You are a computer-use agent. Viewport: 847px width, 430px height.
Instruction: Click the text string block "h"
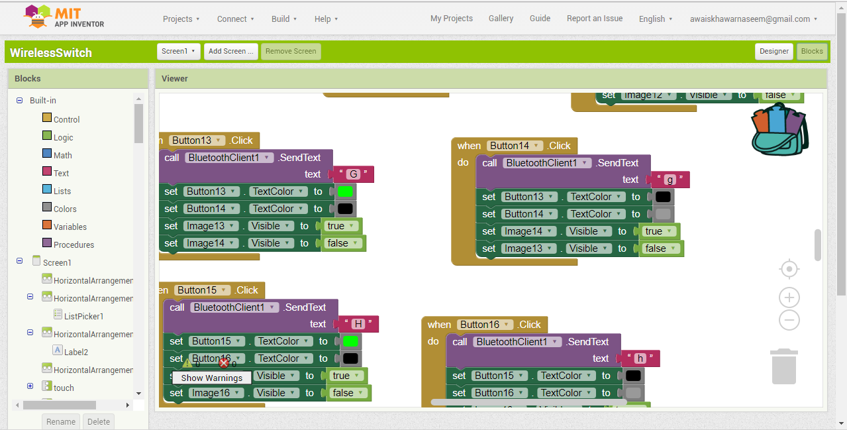639,358
